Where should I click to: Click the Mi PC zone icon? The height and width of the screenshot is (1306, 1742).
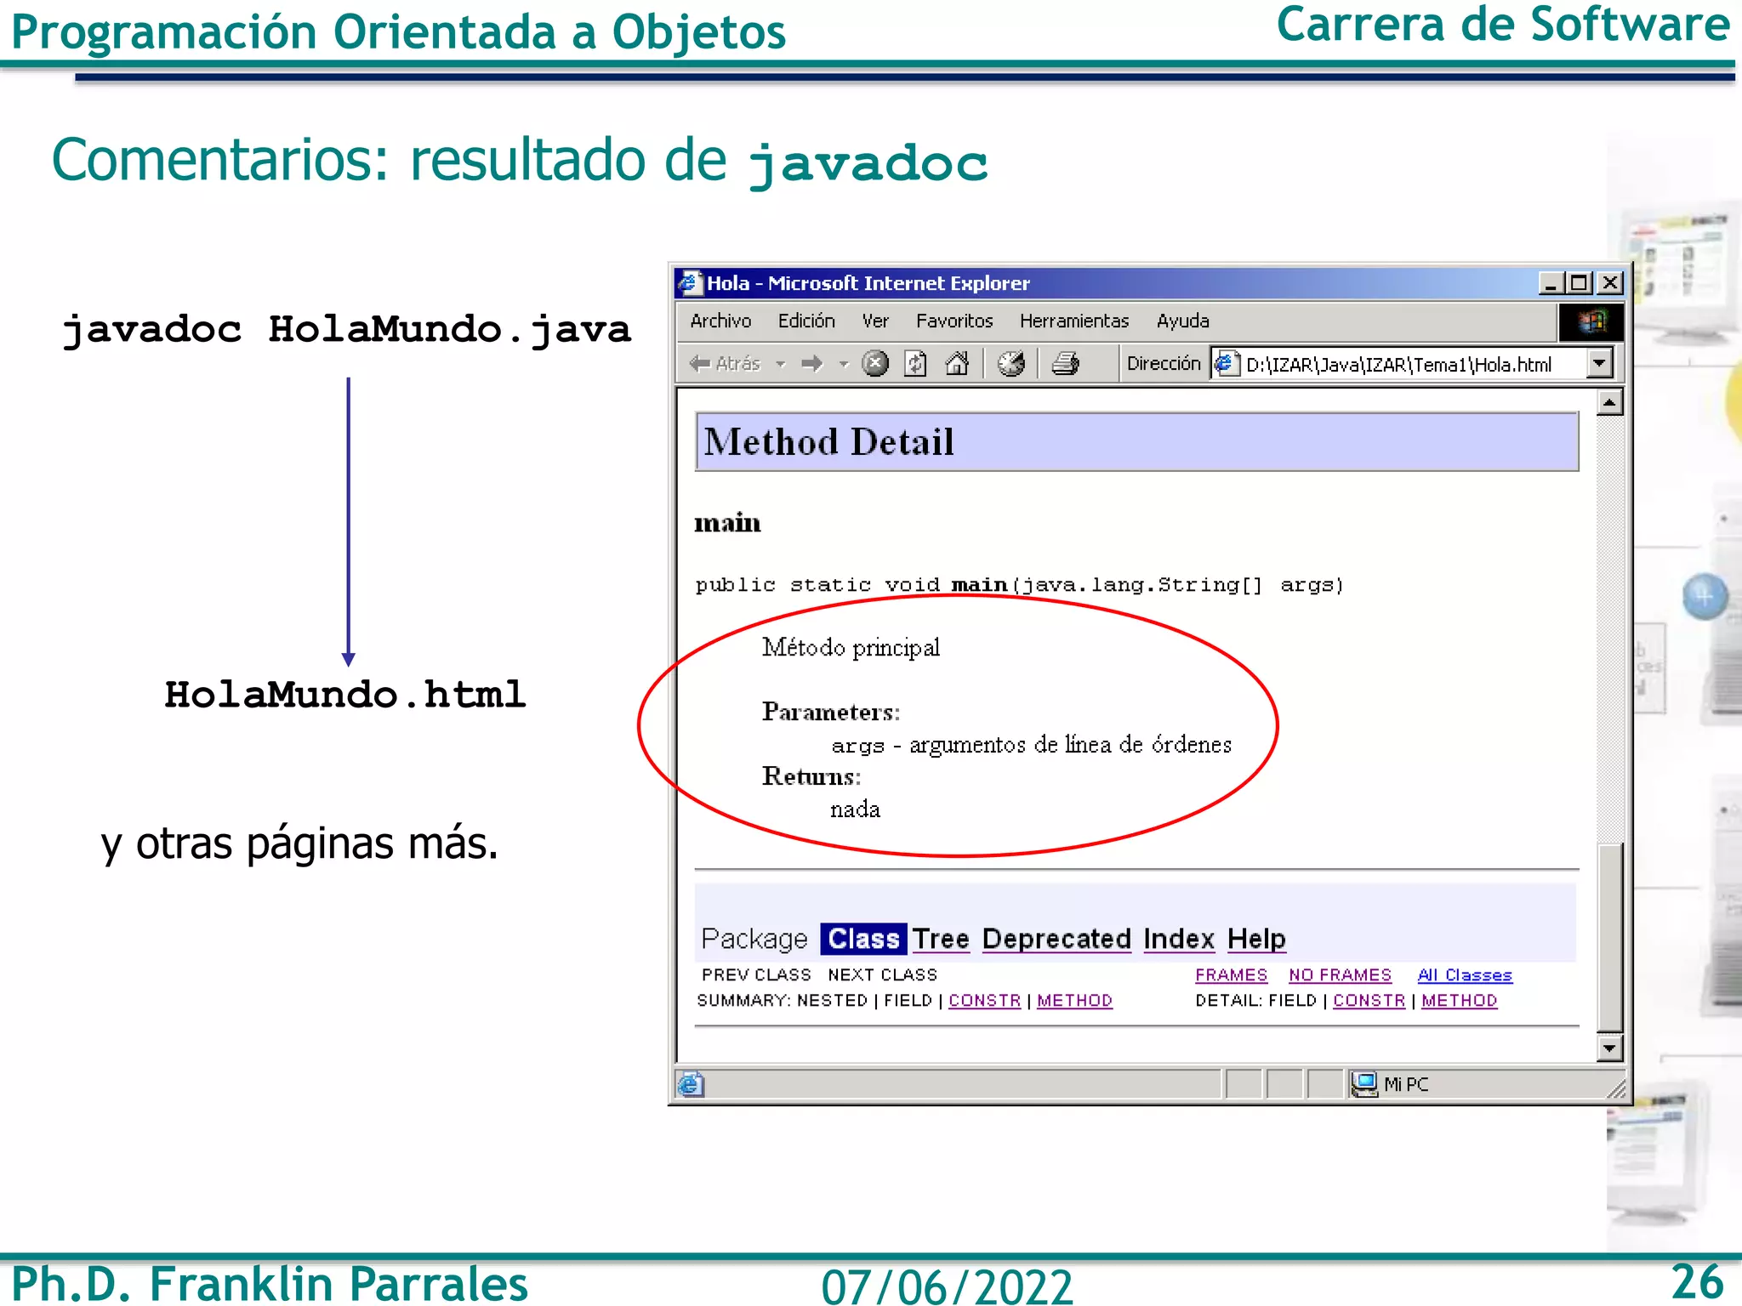[x=1364, y=1084]
